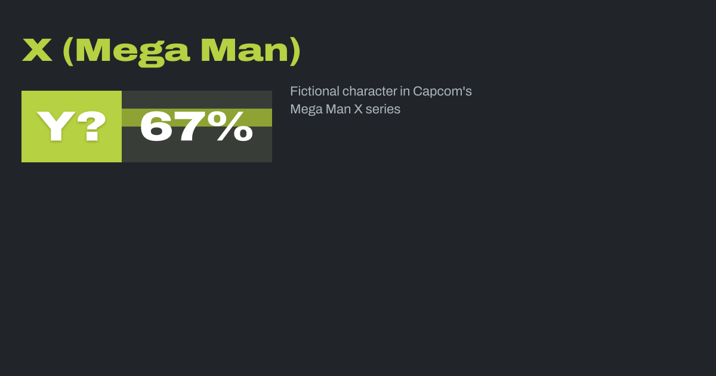Click the green "Y?" box
716x376 pixels.
[72, 127]
